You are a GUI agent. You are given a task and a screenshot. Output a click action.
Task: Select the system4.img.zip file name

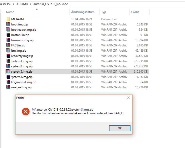[x=22, y=77]
